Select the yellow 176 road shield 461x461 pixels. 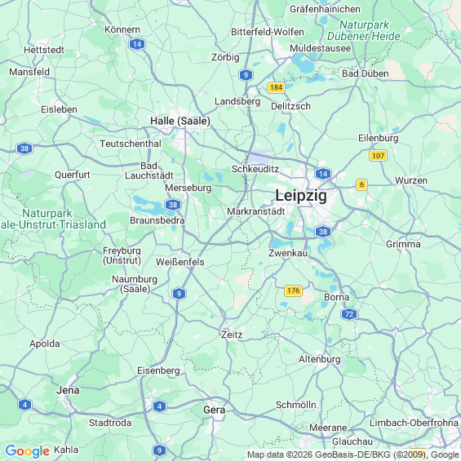pos(294,290)
